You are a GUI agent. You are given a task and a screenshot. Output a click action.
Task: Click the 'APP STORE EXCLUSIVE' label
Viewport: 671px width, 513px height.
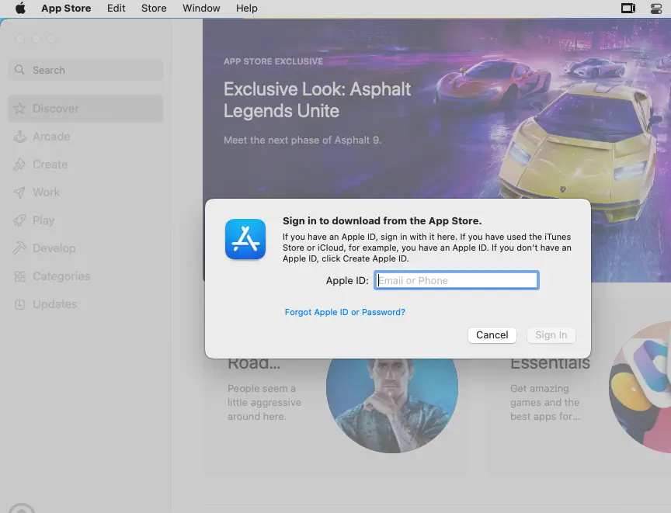click(x=273, y=61)
